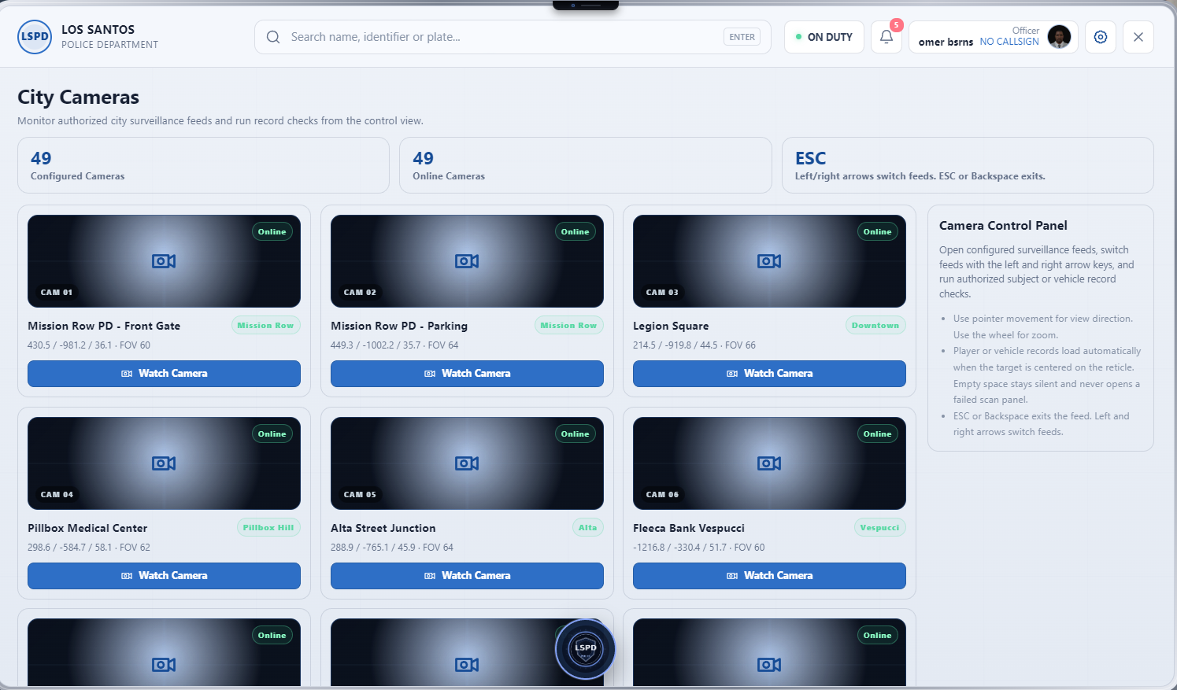
Task: Open notifications bell
Action: tap(886, 37)
